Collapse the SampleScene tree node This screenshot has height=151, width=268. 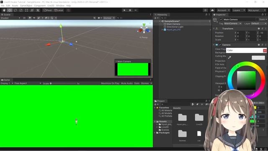click(160, 21)
